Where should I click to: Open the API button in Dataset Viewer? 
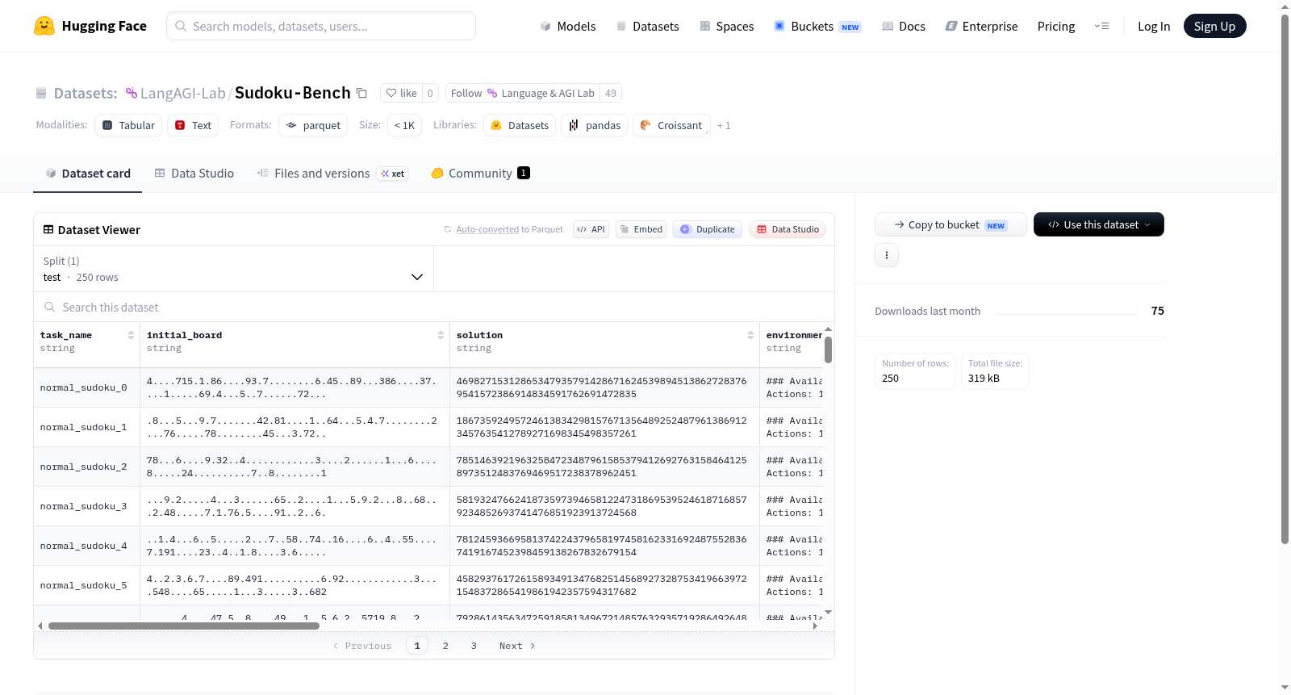tap(591, 229)
